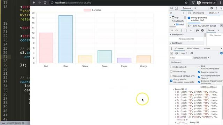Open DevTools customize three-dot menu

[217, 8]
